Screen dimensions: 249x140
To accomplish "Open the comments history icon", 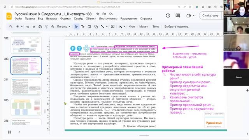I will pyautogui.click(x=178, y=16).
